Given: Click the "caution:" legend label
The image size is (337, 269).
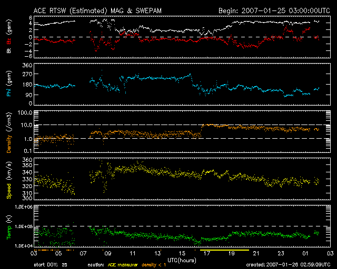Looking at the screenshot, I should [96, 265].
